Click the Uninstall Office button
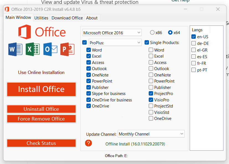Image resolution: width=229 pixels, height=164 pixels. click(41, 109)
